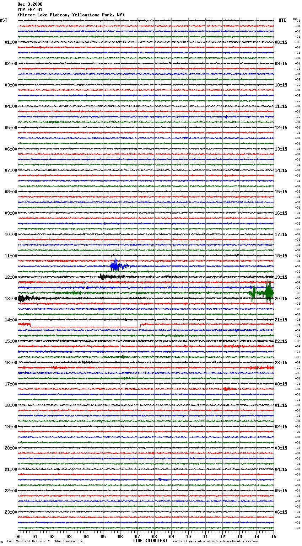Click the '08:00' MST hour label
This screenshot has height=546, width=302.
click(x=11, y=192)
